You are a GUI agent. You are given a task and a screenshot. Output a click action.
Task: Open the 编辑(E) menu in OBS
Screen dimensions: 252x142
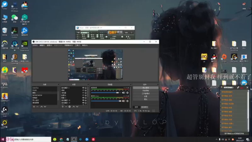(42, 45)
